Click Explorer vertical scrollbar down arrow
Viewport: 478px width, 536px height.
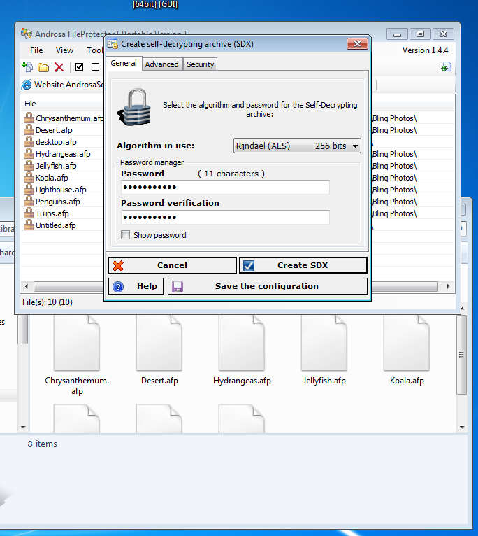pyautogui.click(x=462, y=428)
